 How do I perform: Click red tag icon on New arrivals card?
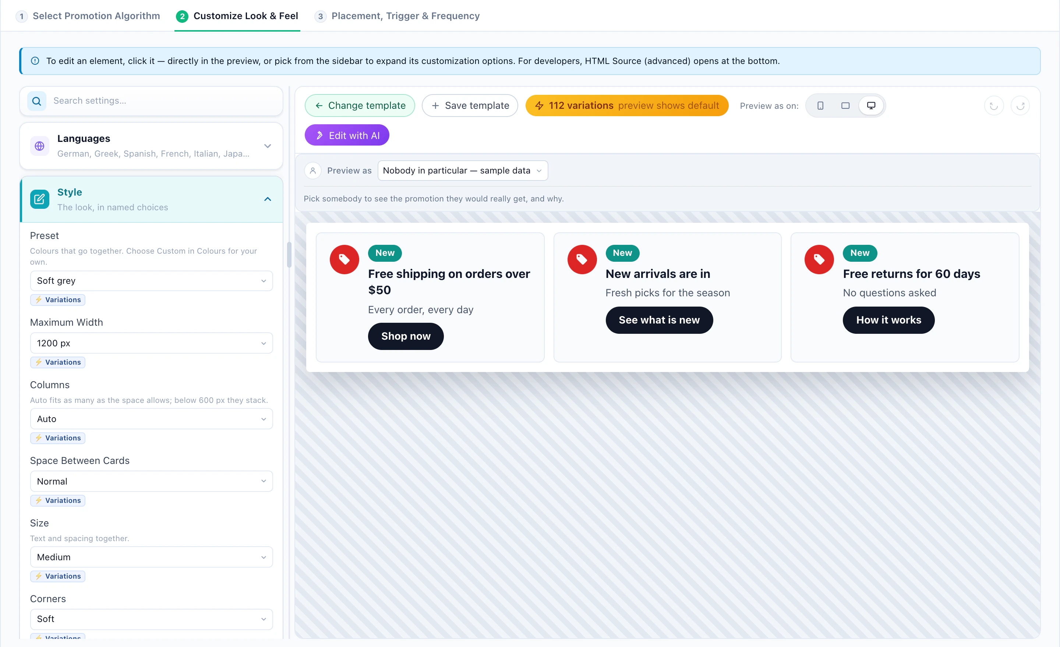point(582,260)
